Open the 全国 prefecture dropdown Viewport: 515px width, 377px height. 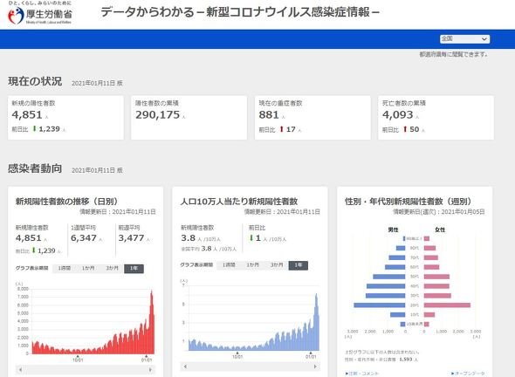pyautogui.click(x=464, y=38)
